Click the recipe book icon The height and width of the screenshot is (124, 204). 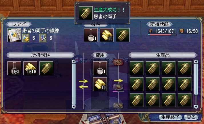[x=14, y=35]
